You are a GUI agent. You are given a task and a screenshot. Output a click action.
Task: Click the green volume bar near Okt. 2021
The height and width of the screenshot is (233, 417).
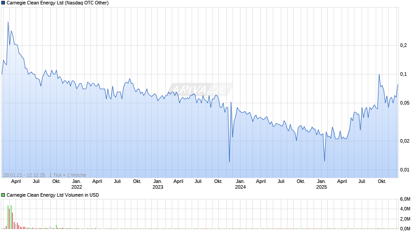(56, 227)
